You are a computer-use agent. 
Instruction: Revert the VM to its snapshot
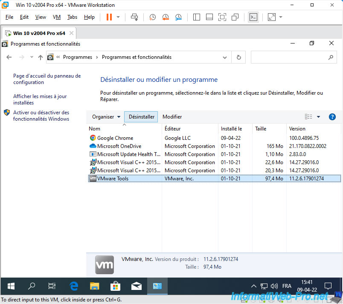(x=166, y=17)
